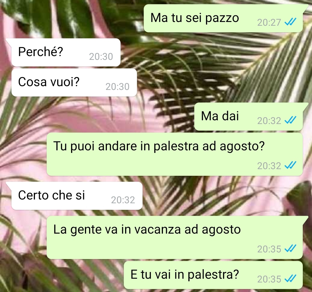Viewport: 312px width, 292px height.
Task: Tap blue double check beside 'Ma dai'
Action: point(290,120)
